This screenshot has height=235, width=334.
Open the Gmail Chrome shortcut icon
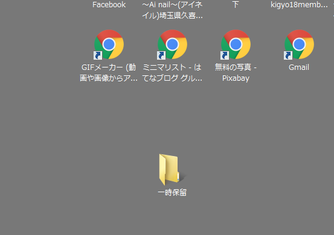(299, 45)
